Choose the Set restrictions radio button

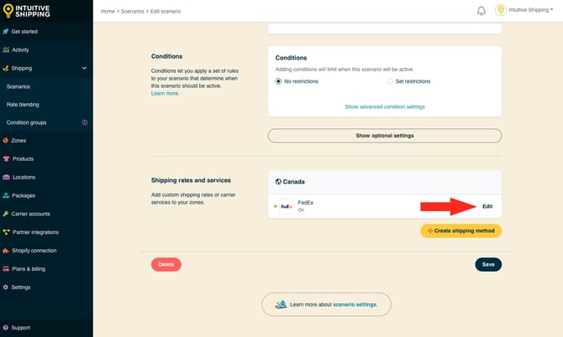389,81
